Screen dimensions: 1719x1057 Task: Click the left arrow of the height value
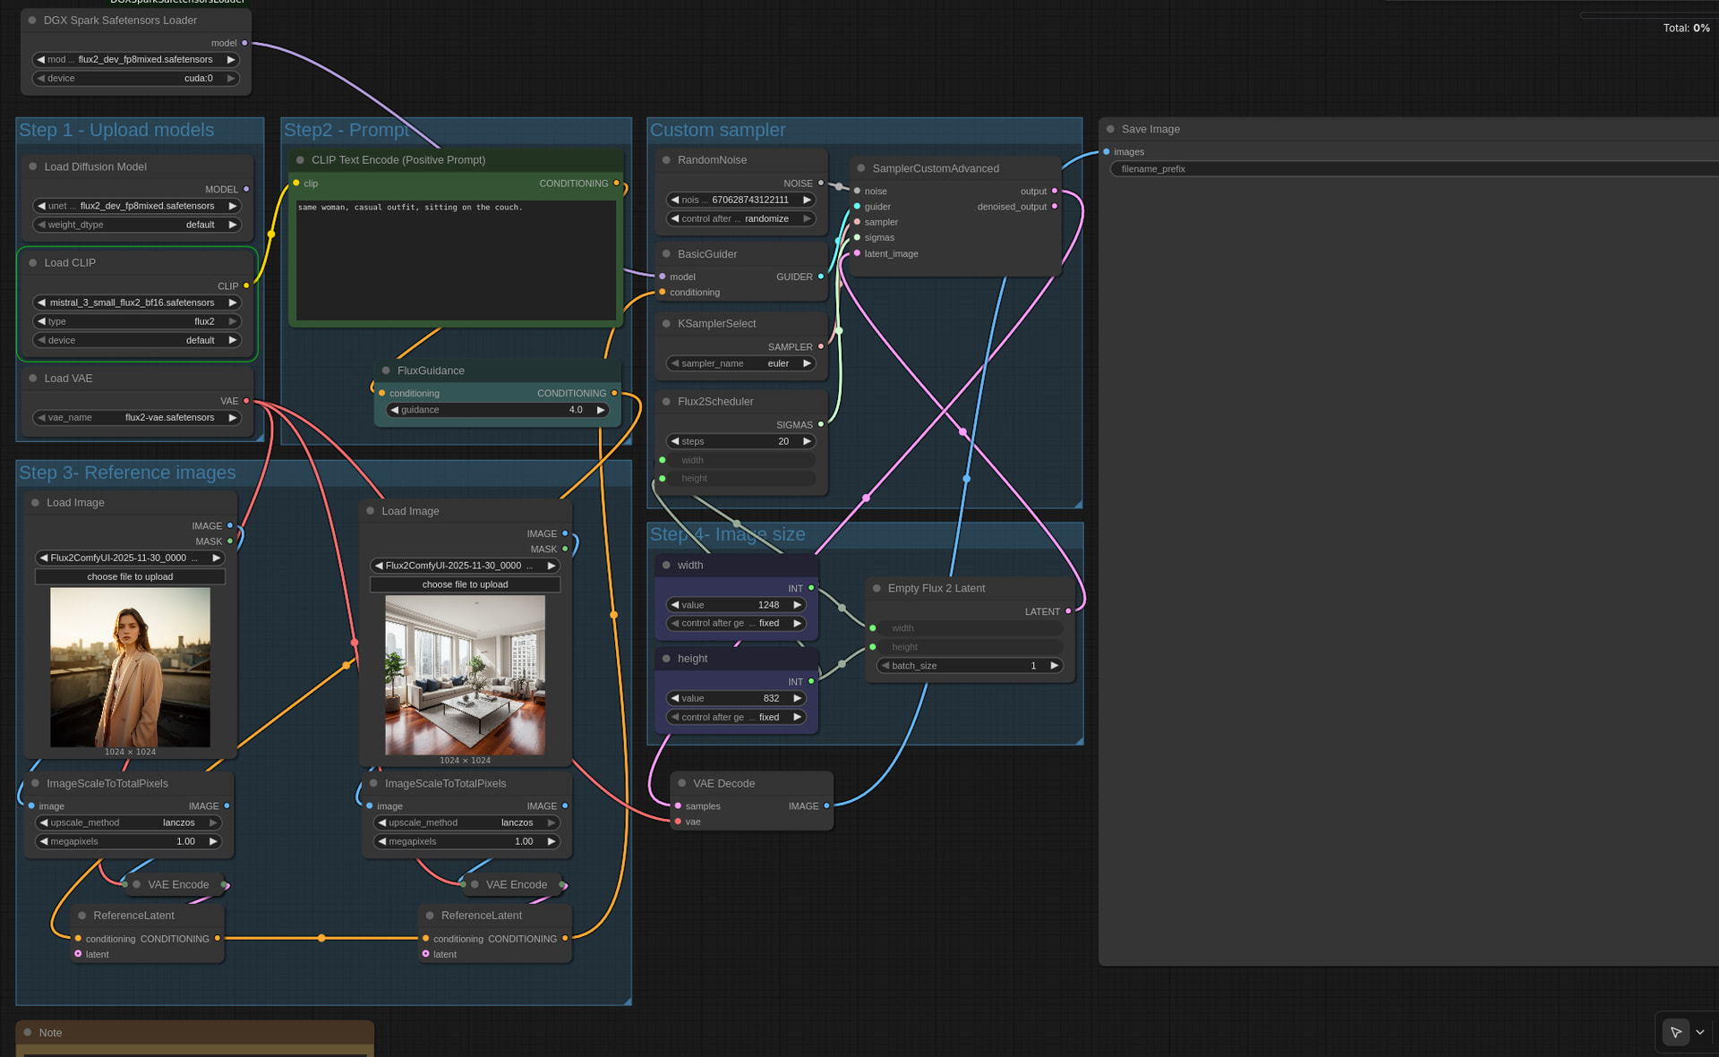pyautogui.click(x=675, y=698)
